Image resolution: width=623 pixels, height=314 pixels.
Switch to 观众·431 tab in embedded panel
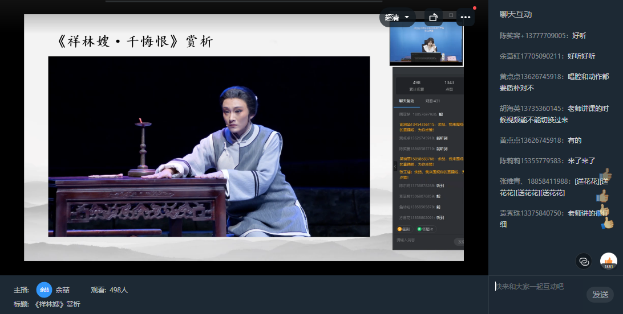[432, 101]
